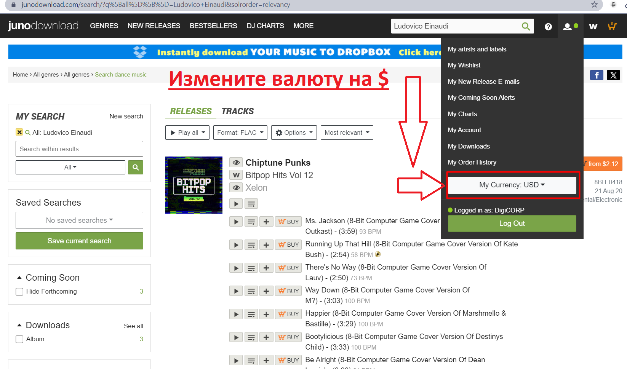Share page via X icon

point(613,75)
